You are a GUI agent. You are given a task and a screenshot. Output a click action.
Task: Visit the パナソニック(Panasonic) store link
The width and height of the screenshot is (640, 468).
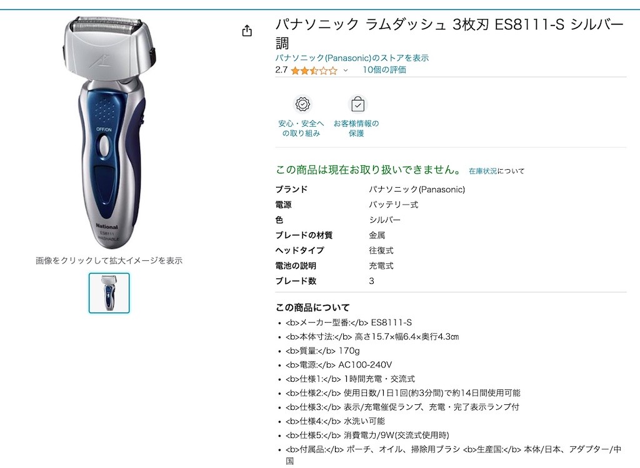tap(352, 58)
